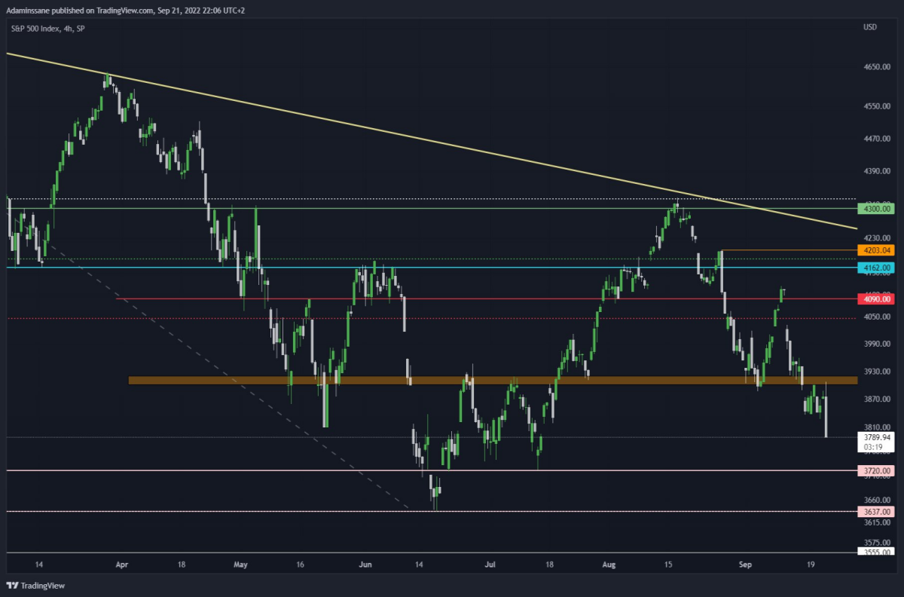The image size is (904, 597).
Task: Select the orange support zone rectangle
Action: [x=493, y=381]
